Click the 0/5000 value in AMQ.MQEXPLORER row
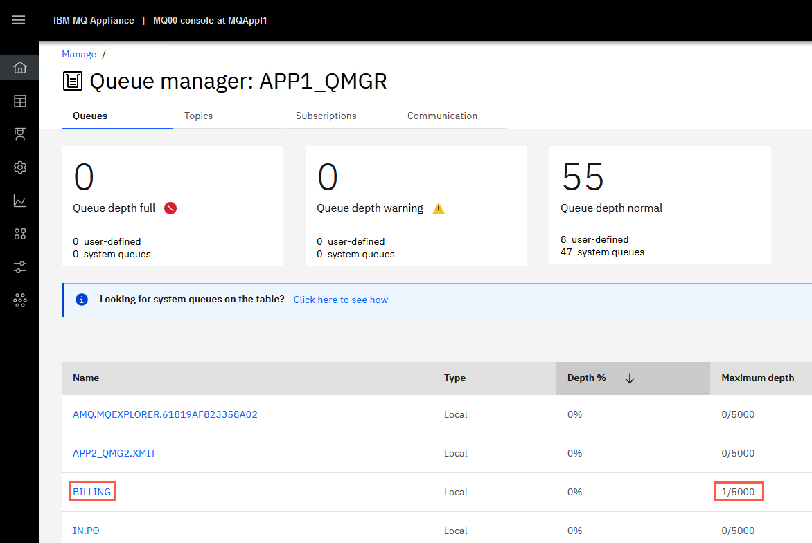 [x=738, y=414]
